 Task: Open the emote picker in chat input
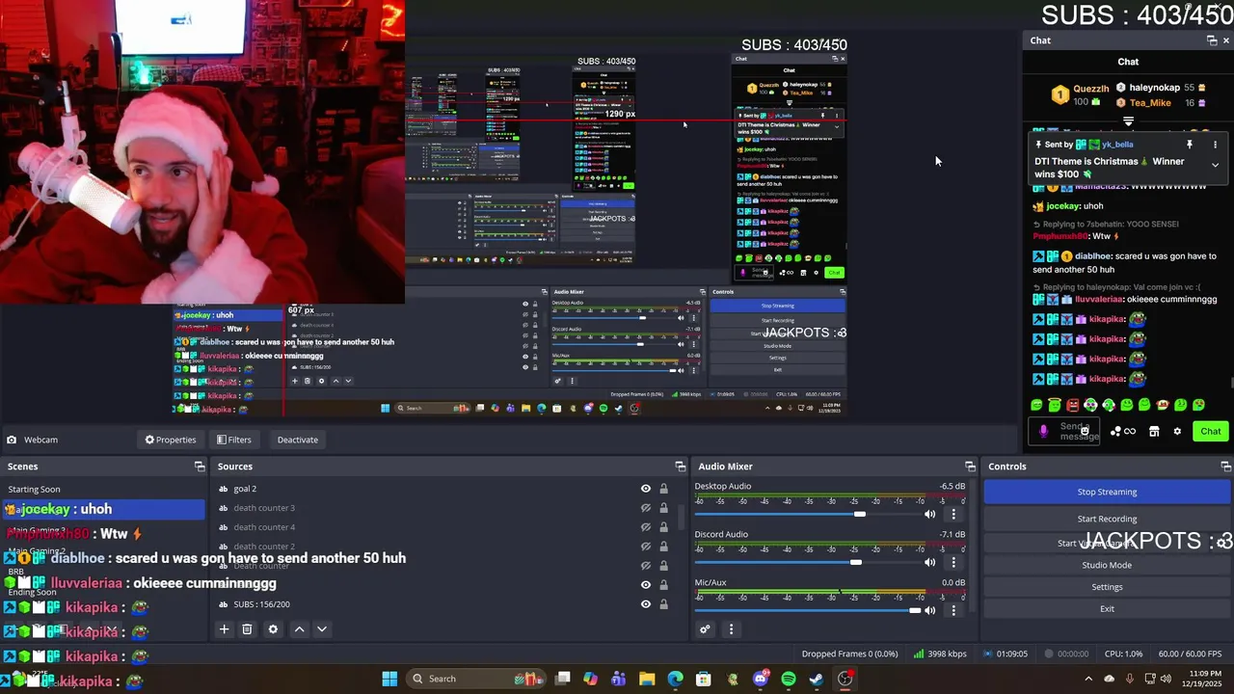click(1085, 432)
